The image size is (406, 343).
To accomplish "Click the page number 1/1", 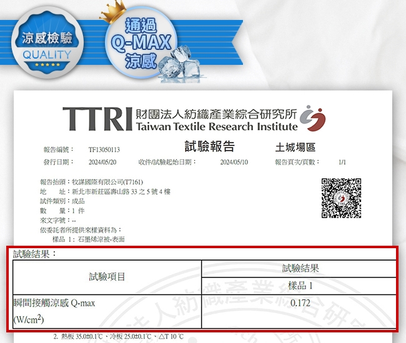I will pyautogui.click(x=342, y=162).
